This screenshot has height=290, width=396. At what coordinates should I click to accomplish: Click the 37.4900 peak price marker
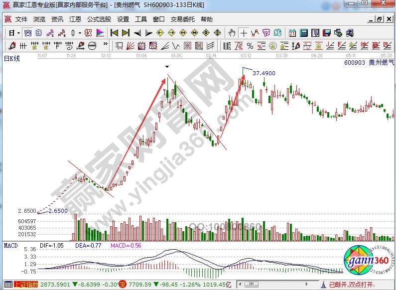pyautogui.click(x=264, y=73)
